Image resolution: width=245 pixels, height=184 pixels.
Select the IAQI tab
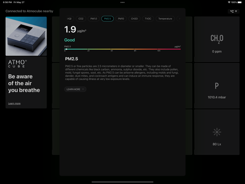coord(69,19)
